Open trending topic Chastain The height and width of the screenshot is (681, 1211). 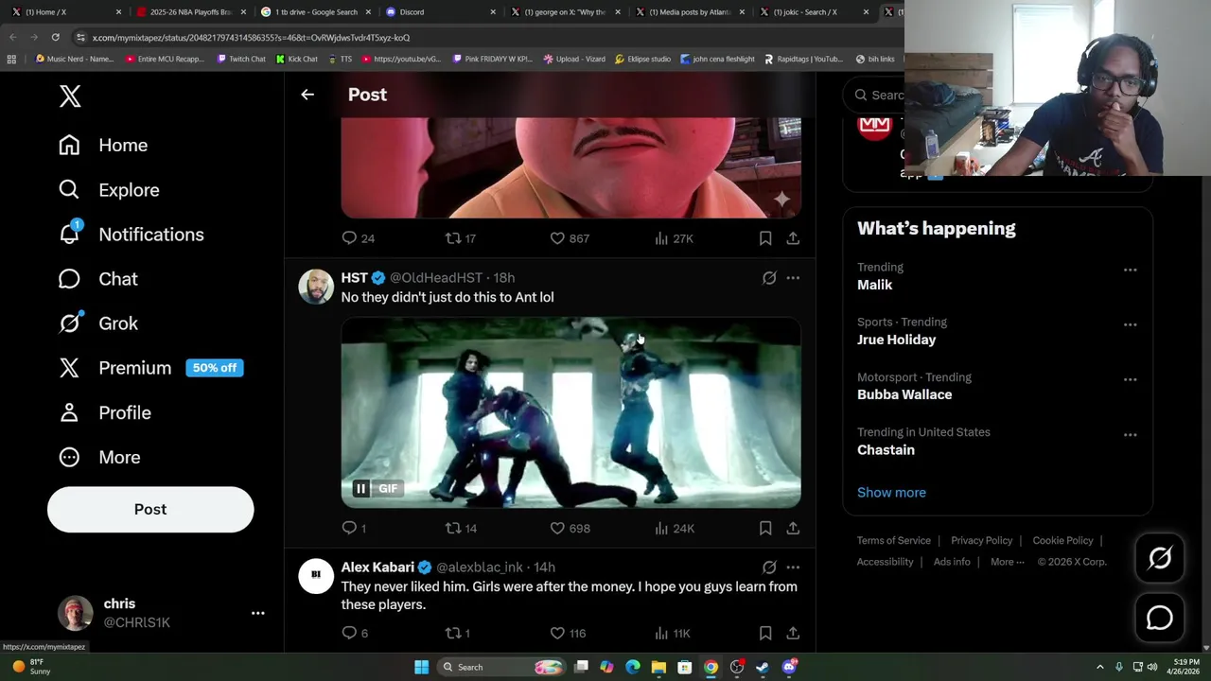[886, 450]
